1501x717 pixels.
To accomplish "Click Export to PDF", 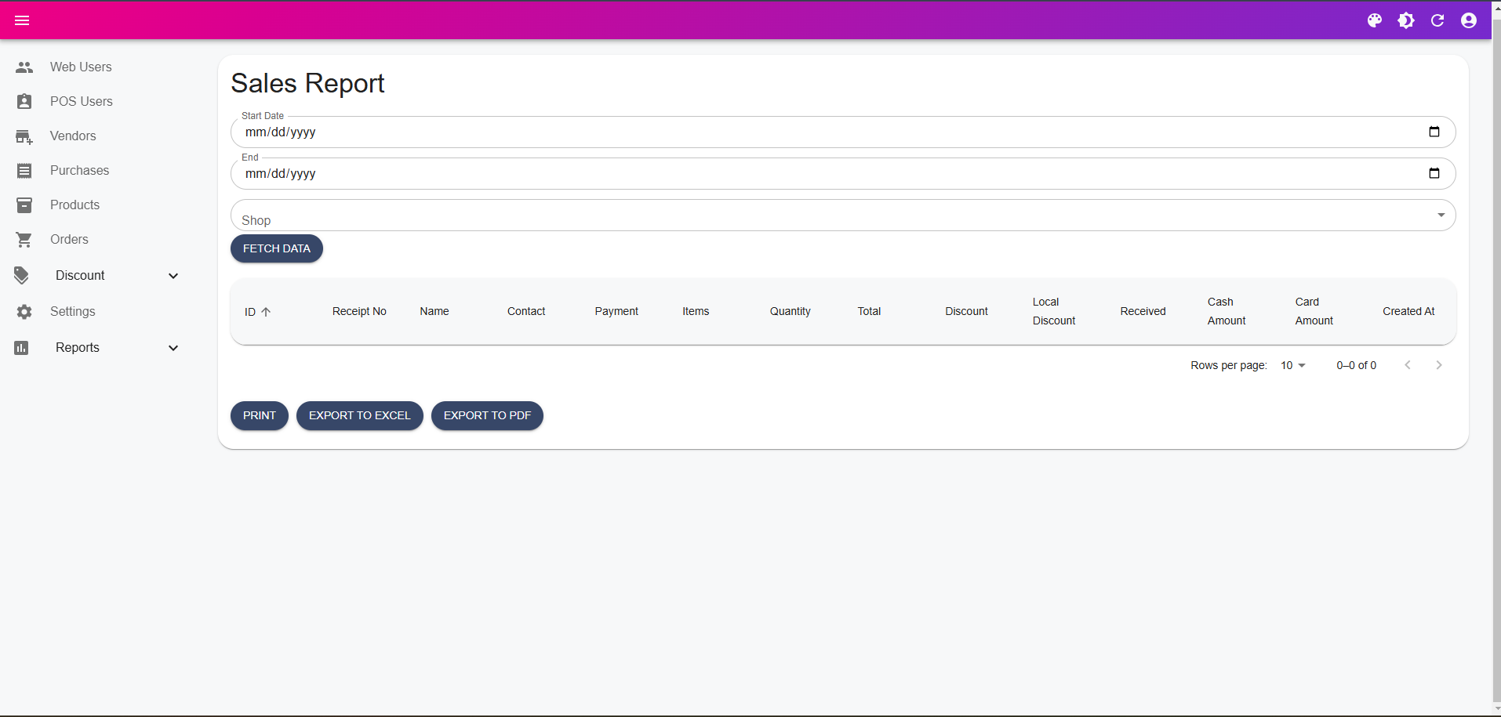I will click(x=487, y=415).
